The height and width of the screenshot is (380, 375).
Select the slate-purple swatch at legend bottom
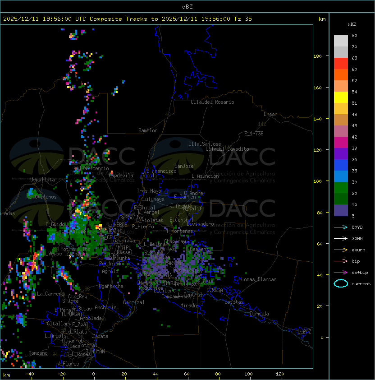coord(341,210)
